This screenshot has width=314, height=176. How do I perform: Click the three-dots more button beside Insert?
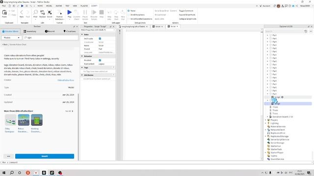pyautogui.click(x=8, y=156)
